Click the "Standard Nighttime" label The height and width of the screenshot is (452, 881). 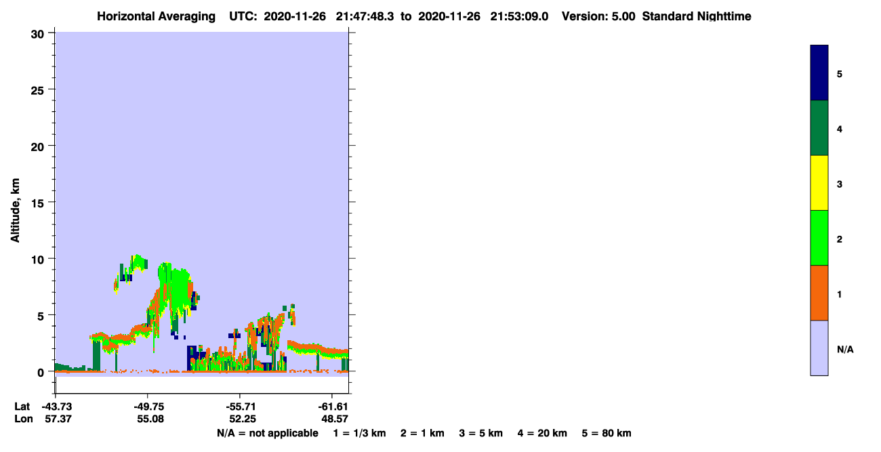click(697, 16)
